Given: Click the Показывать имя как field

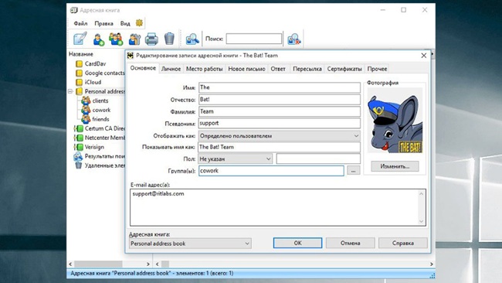Looking at the screenshot, I should (279, 147).
